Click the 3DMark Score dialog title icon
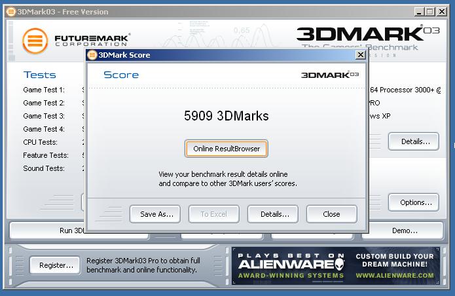This screenshot has width=455, height=296. 92,55
